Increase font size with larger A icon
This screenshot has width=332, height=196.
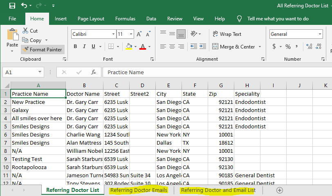139,34
